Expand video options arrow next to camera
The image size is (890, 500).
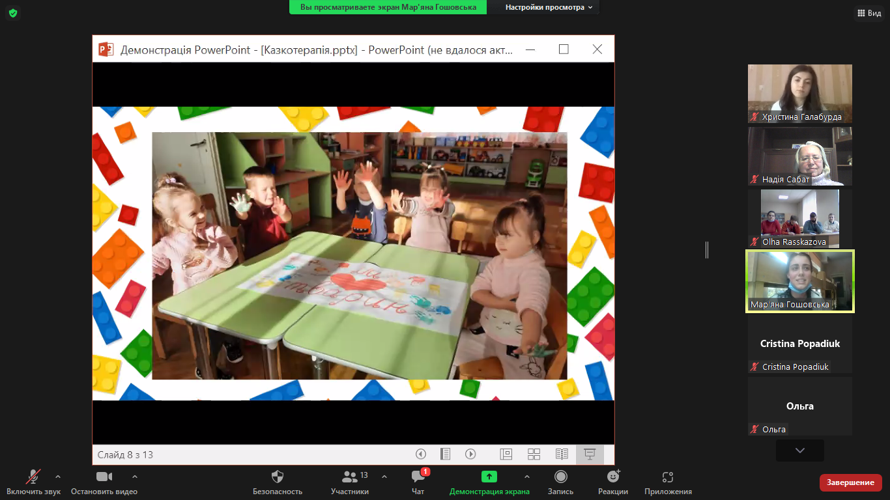pos(135,477)
